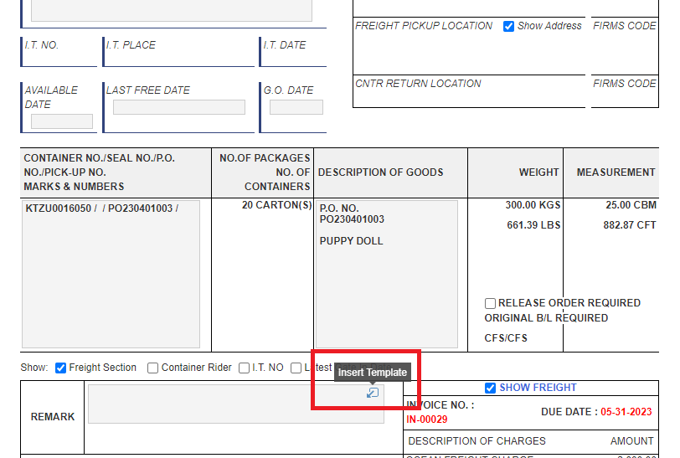Uncheck the Show Address checkbox
This screenshot has height=458, width=680.
[x=508, y=26]
